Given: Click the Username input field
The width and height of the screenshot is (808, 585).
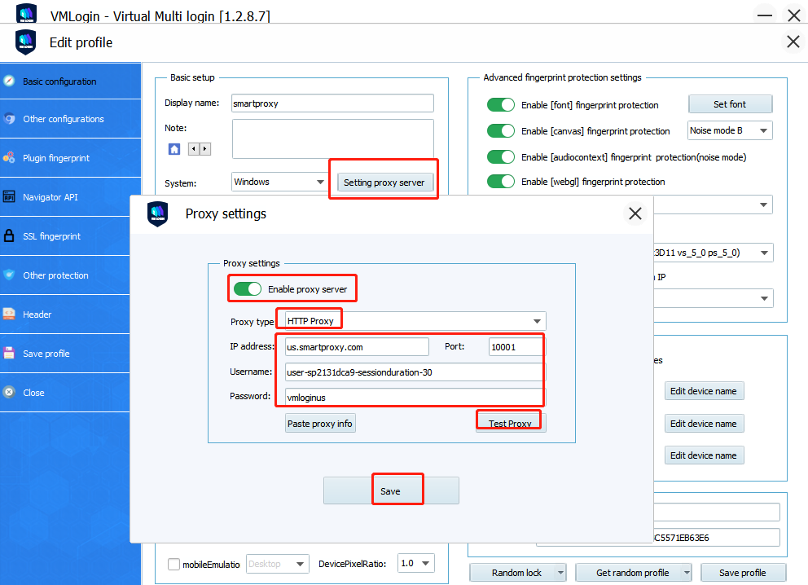Looking at the screenshot, I should (x=415, y=372).
